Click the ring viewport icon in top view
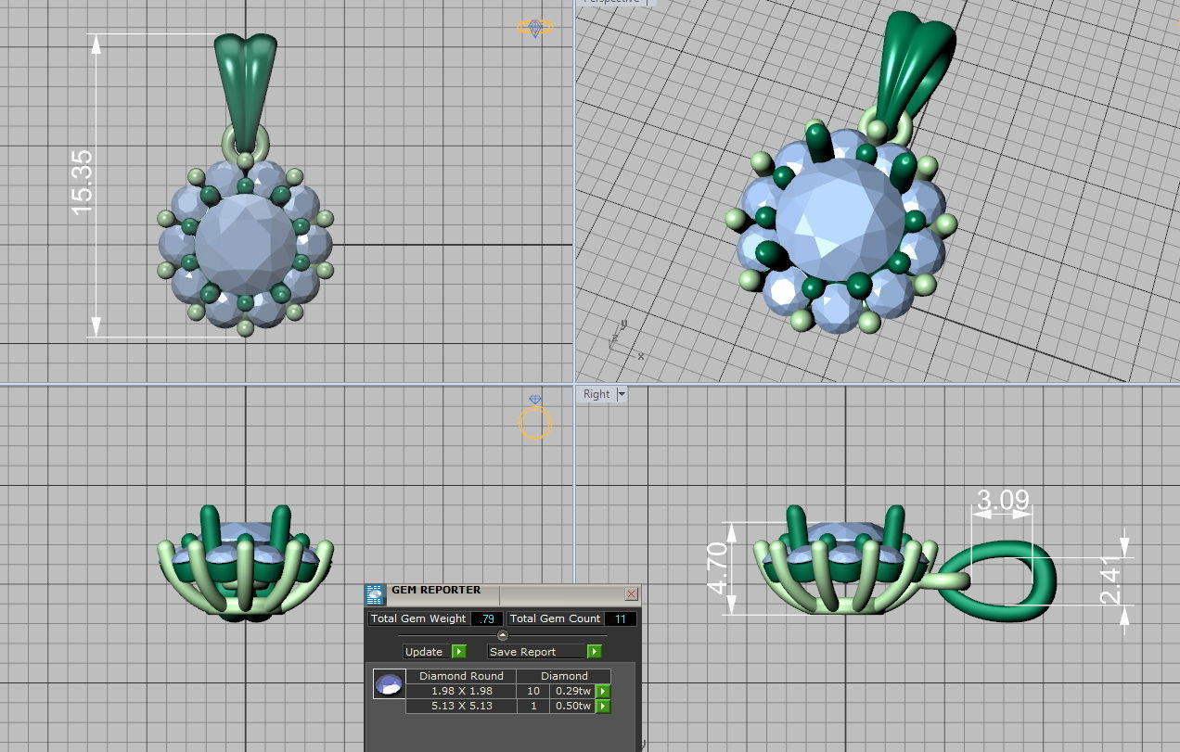 (x=535, y=29)
